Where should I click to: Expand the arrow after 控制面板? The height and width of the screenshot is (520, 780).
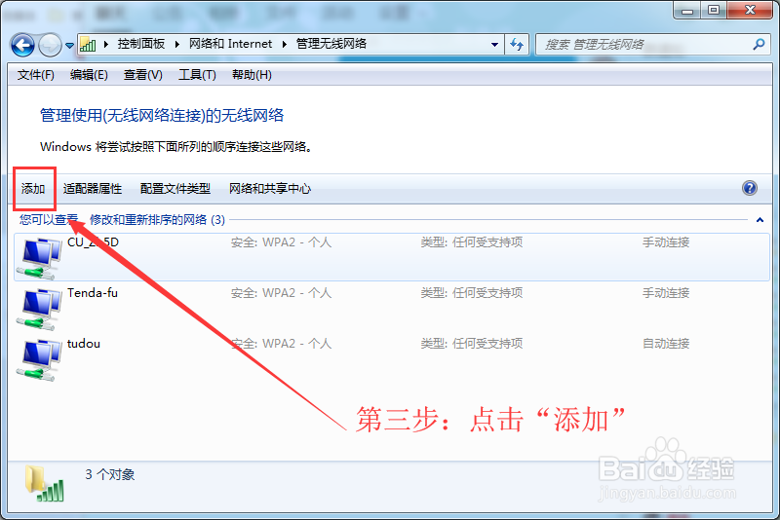(x=177, y=44)
